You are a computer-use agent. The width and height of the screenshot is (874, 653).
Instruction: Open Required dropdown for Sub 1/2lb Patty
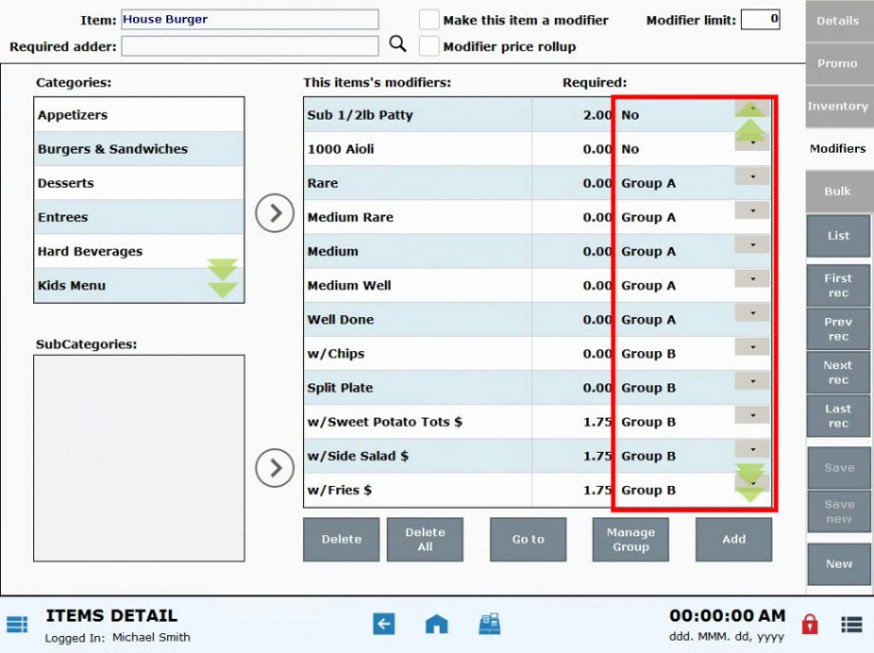point(752,108)
